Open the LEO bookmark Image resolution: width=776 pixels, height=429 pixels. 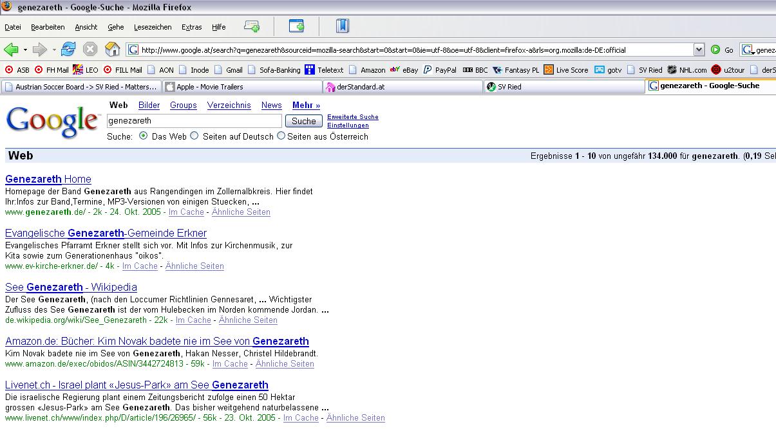86,70
